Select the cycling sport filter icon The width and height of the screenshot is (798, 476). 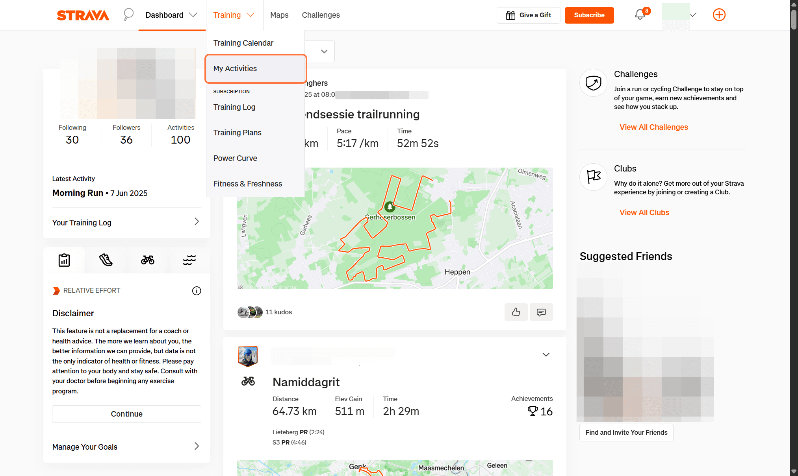coord(147,260)
